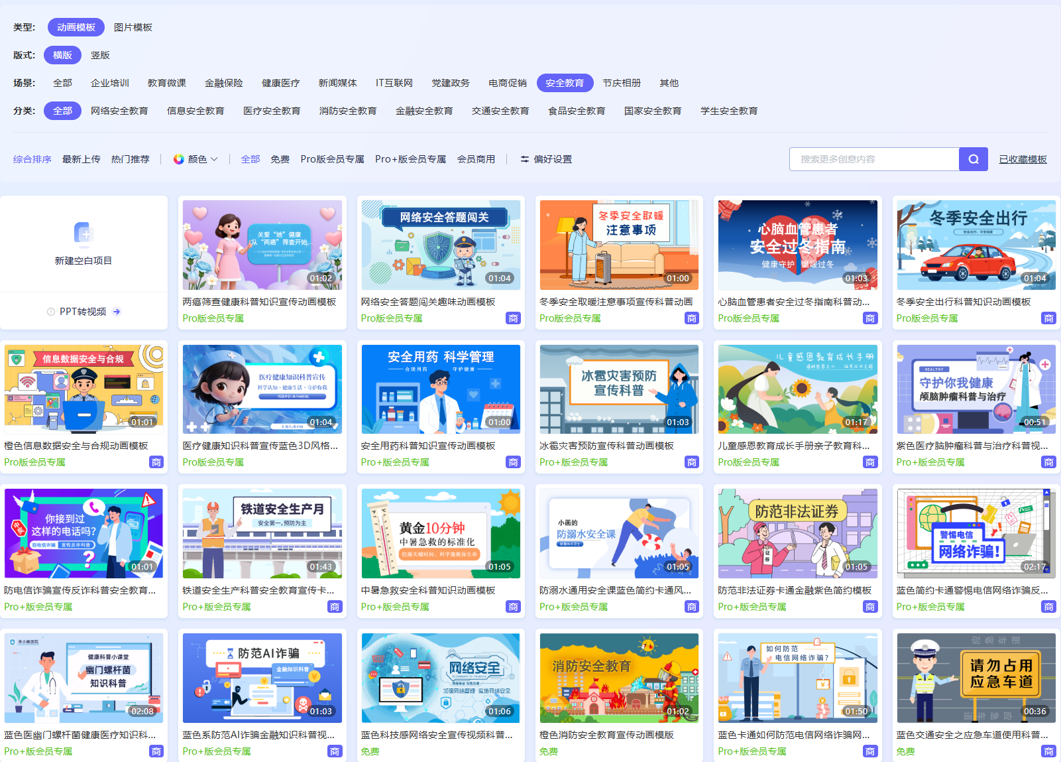Switch layout to 竖版
Image resolution: width=1061 pixels, height=762 pixels.
point(100,55)
